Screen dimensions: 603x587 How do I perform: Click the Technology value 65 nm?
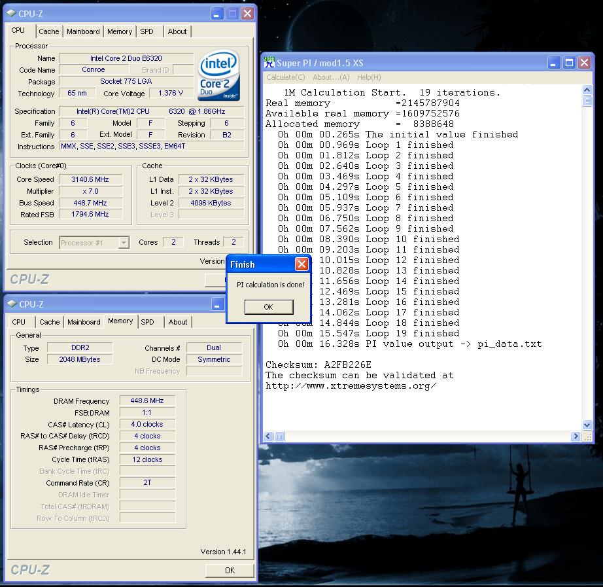77,93
